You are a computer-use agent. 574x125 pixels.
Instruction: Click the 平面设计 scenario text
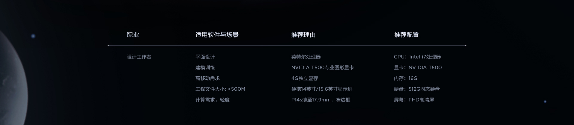(205, 57)
